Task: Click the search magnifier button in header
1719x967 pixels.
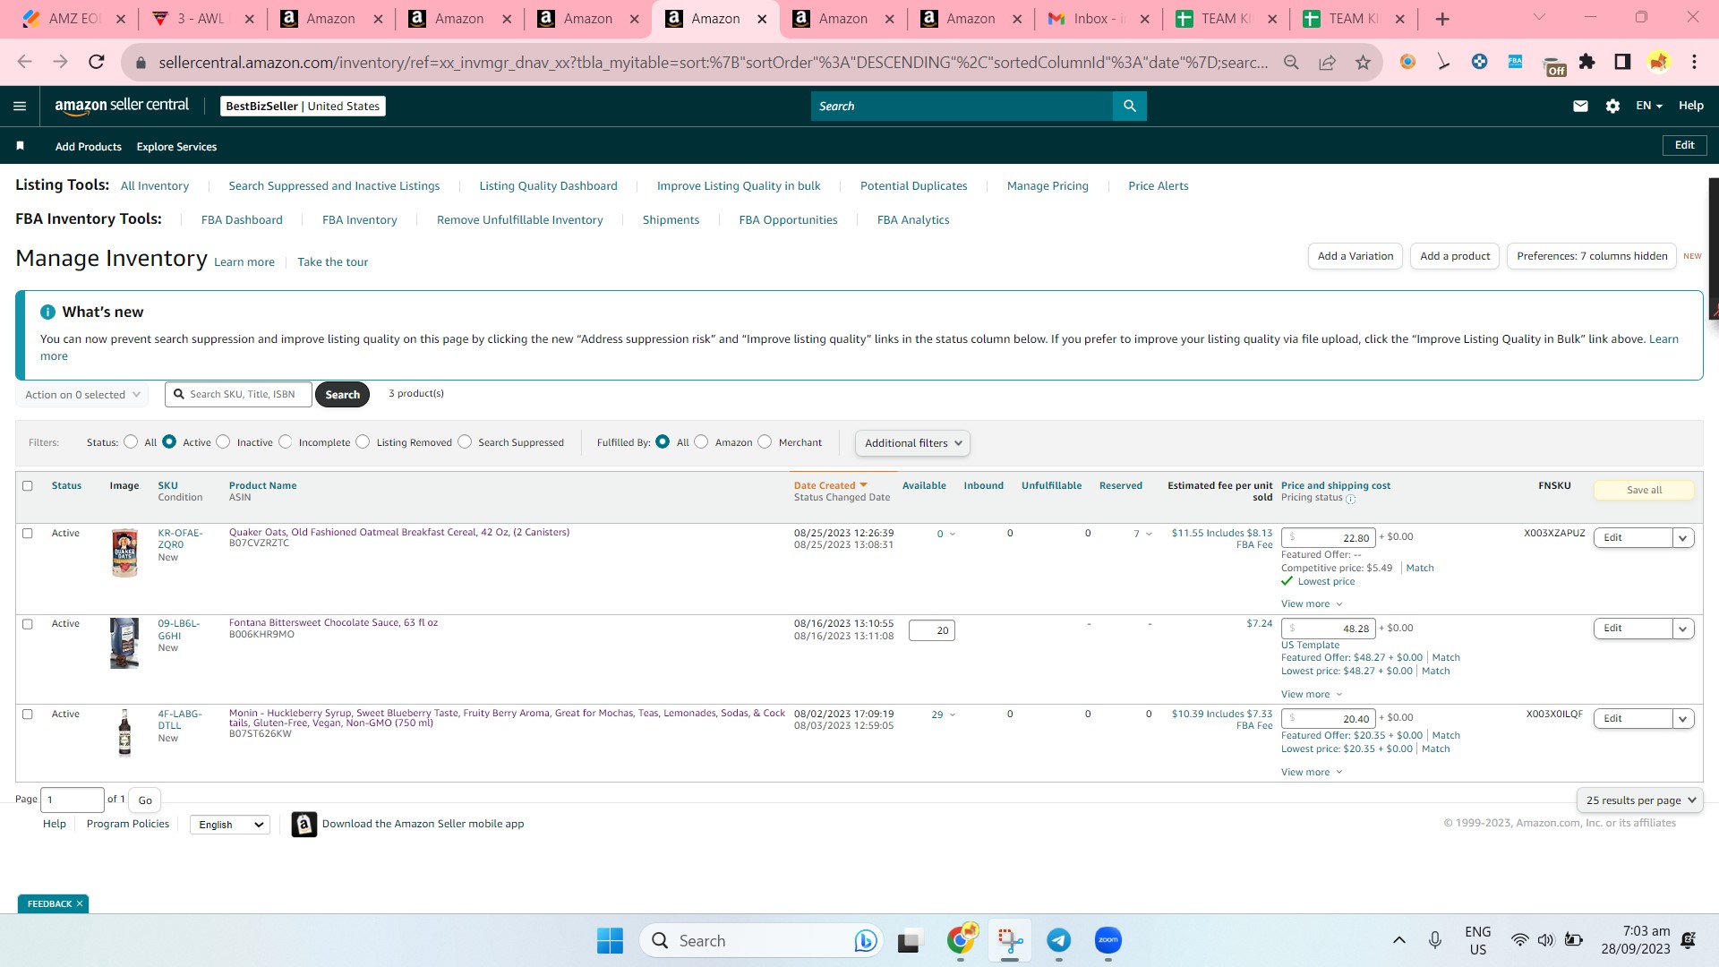Action: (1130, 106)
